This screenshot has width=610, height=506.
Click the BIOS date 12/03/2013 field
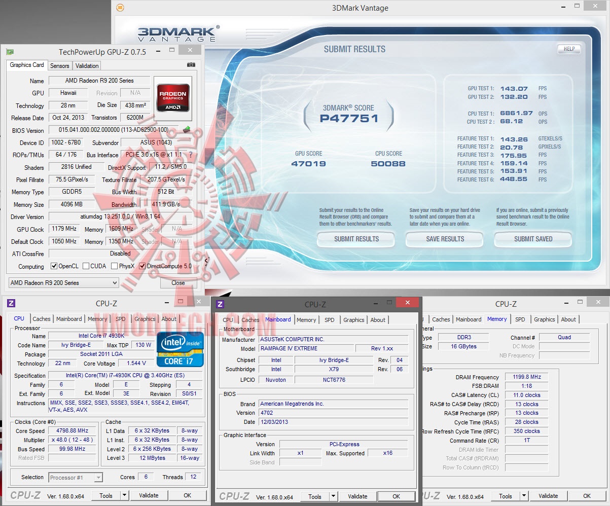point(333,422)
